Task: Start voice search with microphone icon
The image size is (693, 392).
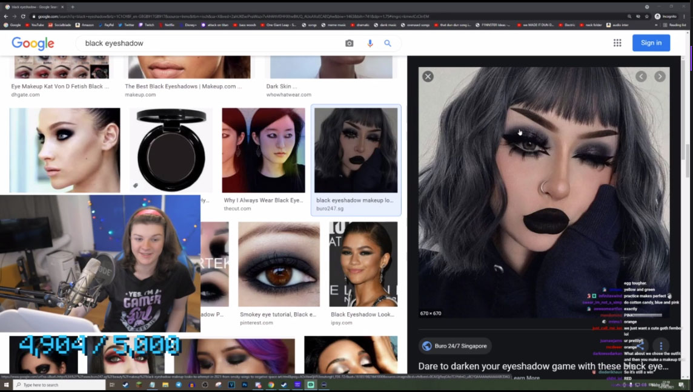Action: [x=370, y=44]
